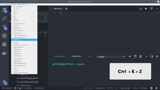Viewport: 160px width, 90px height.
Task: Open the Extensions icon in activity bar
Action: (x=4, y=44)
